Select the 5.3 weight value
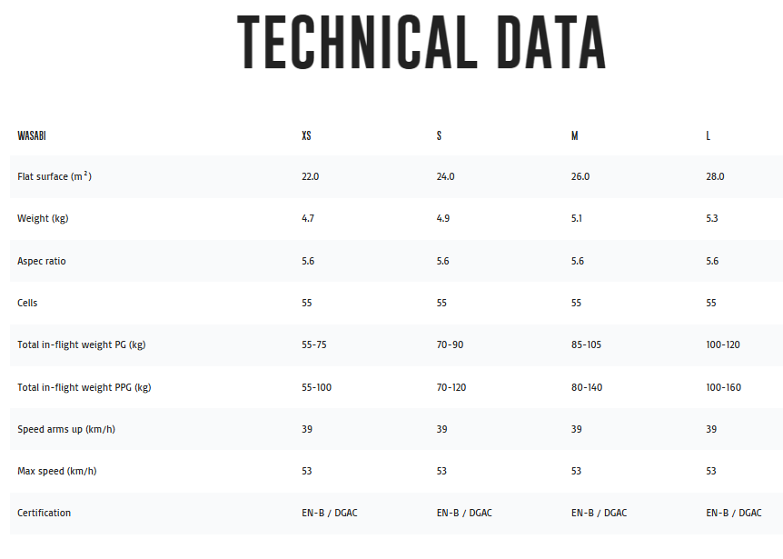Image resolution: width=783 pixels, height=559 pixels. (713, 218)
